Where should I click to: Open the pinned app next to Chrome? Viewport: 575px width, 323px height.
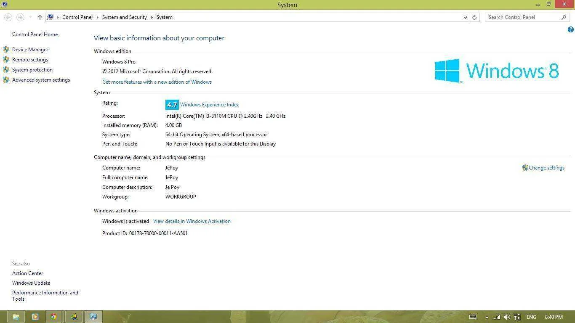pyautogui.click(x=74, y=317)
